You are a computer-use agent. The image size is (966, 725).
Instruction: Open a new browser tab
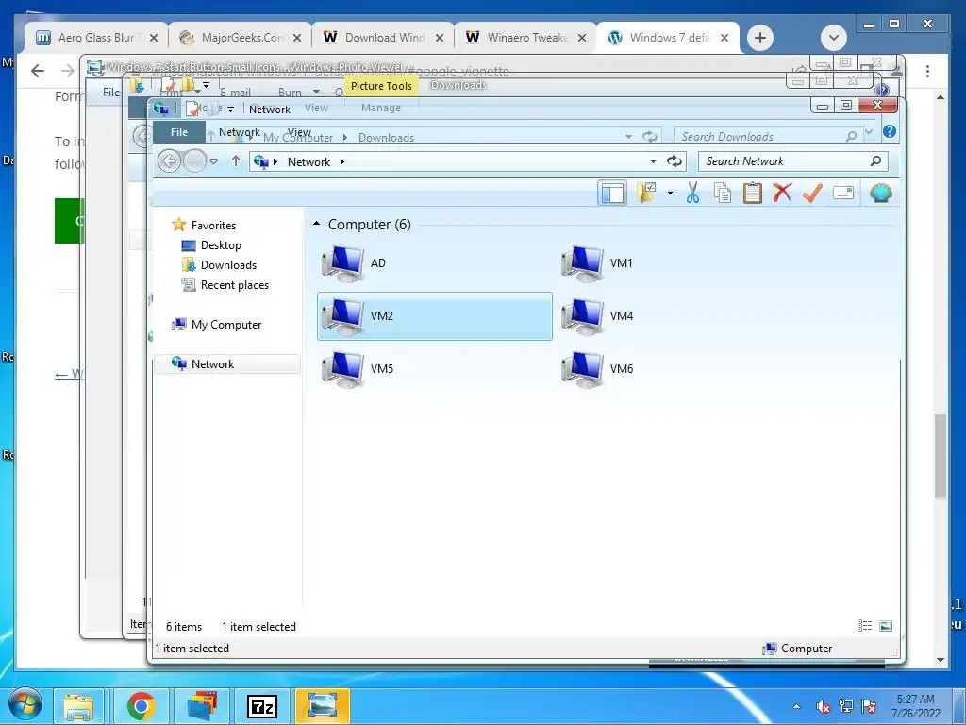coord(759,38)
